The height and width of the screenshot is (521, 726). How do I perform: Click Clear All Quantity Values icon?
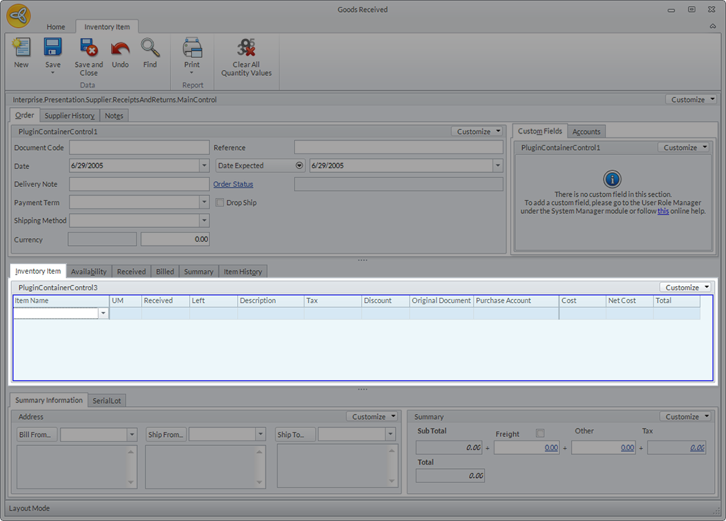tap(246, 48)
